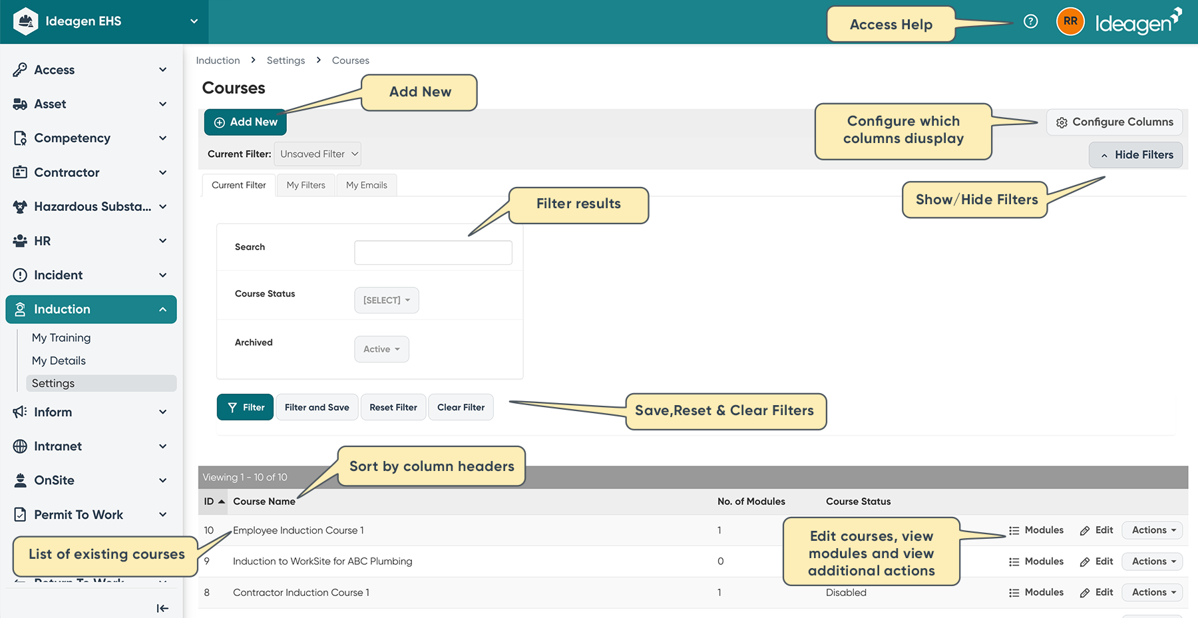Open Help via the question mark icon
The height and width of the screenshot is (618, 1198).
(1030, 21)
